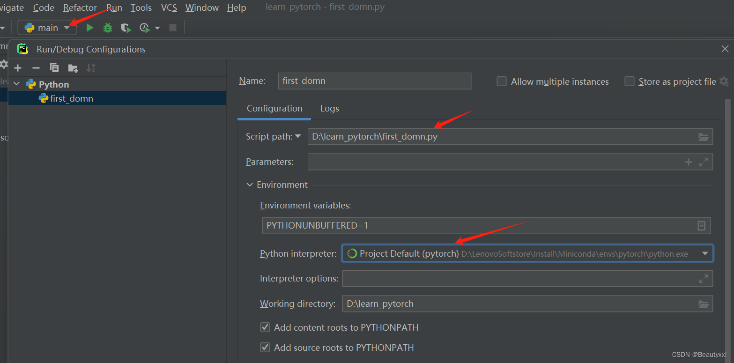This screenshot has width=734, height=363.
Task: Open the VCS menu
Action: (x=169, y=8)
